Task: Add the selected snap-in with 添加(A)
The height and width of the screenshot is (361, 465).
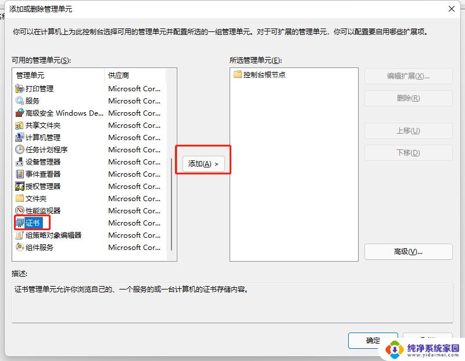Action: (x=203, y=164)
